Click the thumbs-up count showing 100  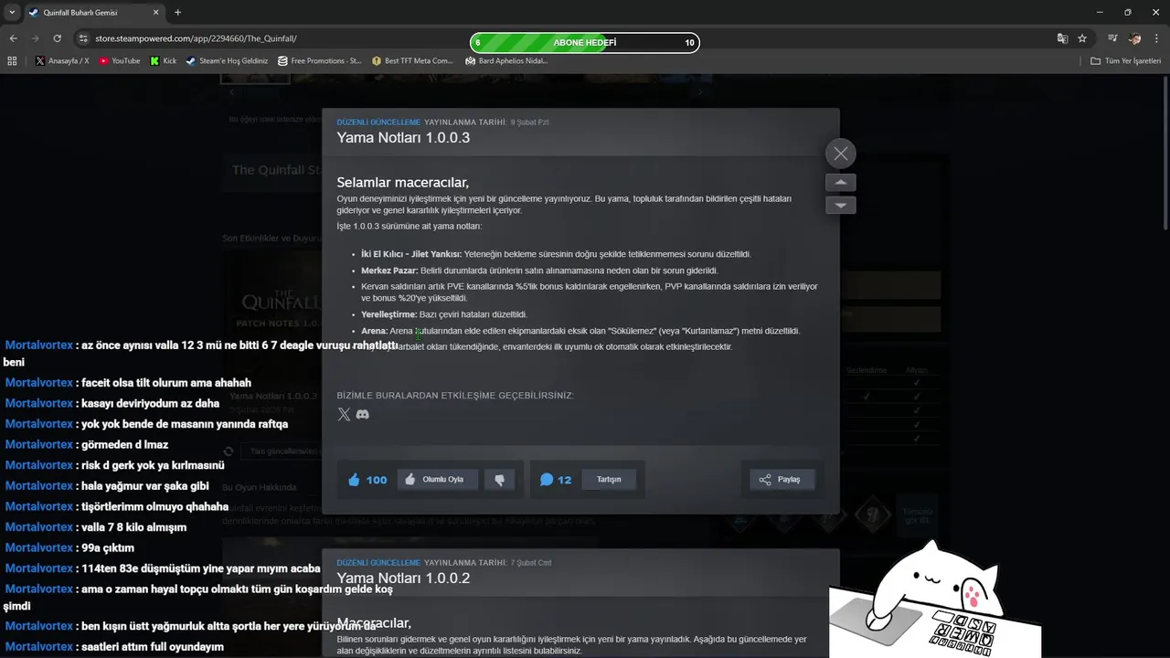[367, 480]
